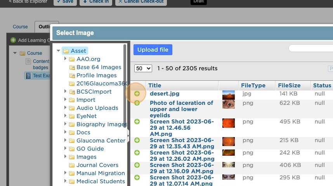Click the Import folder icon
Image resolution: width=333 pixels, height=186 pixels.
point(72,100)
